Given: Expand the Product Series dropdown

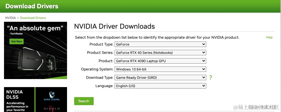Looking at the screenshot, I should [x=160, y=53].
